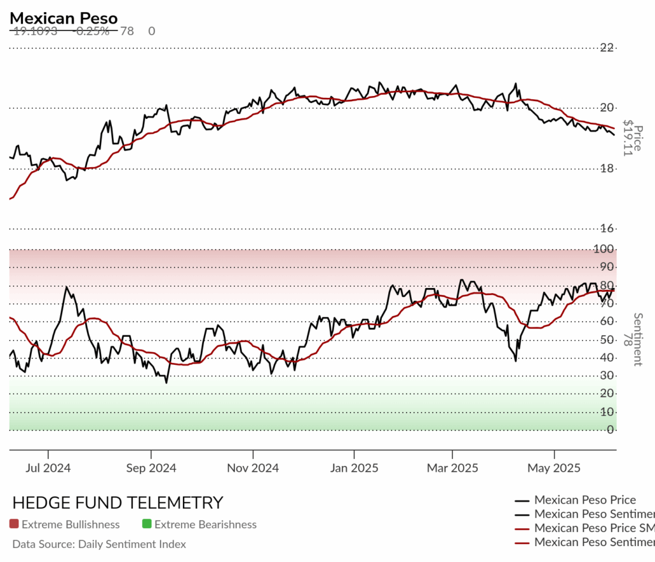655x562 pixels.
Task: Toggle the Mexican Peso Sentiment legend entry
Action: tap(585, 513)
